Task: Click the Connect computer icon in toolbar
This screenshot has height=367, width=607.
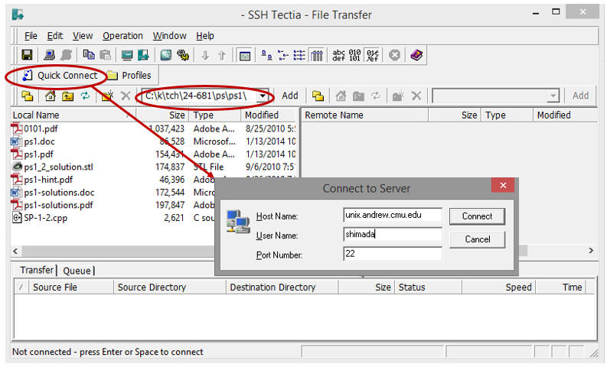Action: click(49, 55)
